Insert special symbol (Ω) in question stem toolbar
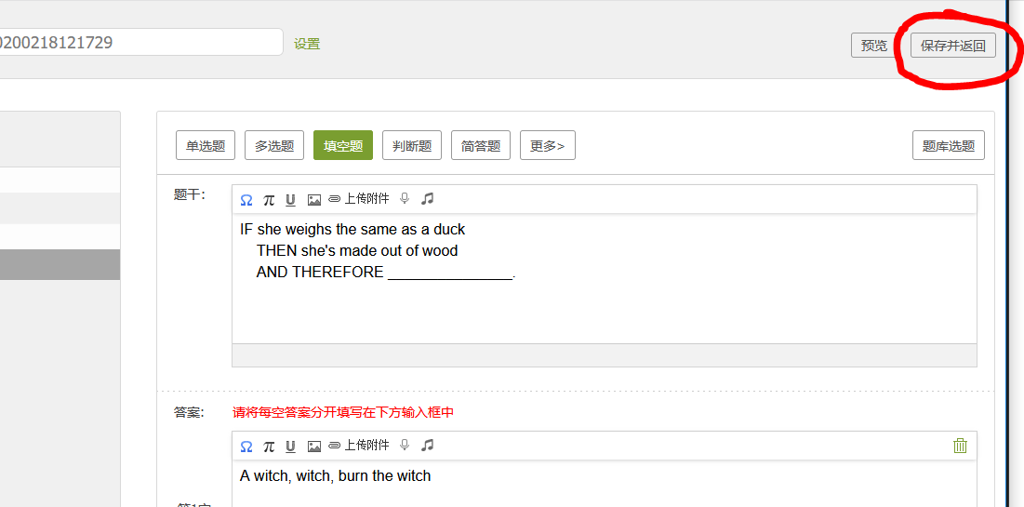Viewport: 1024px width, 507px height. pos(246,200)
